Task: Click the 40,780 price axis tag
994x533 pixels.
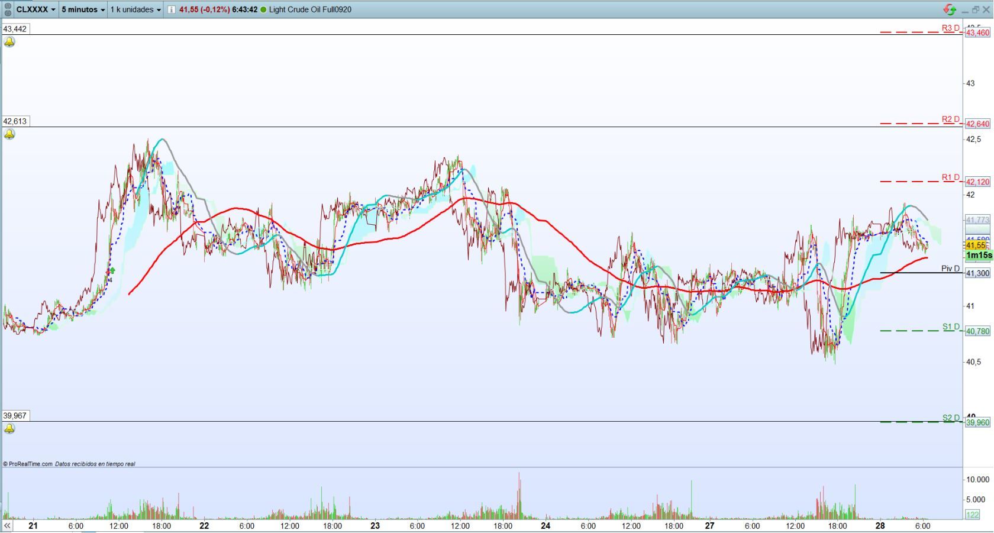Action: [977, 331]
